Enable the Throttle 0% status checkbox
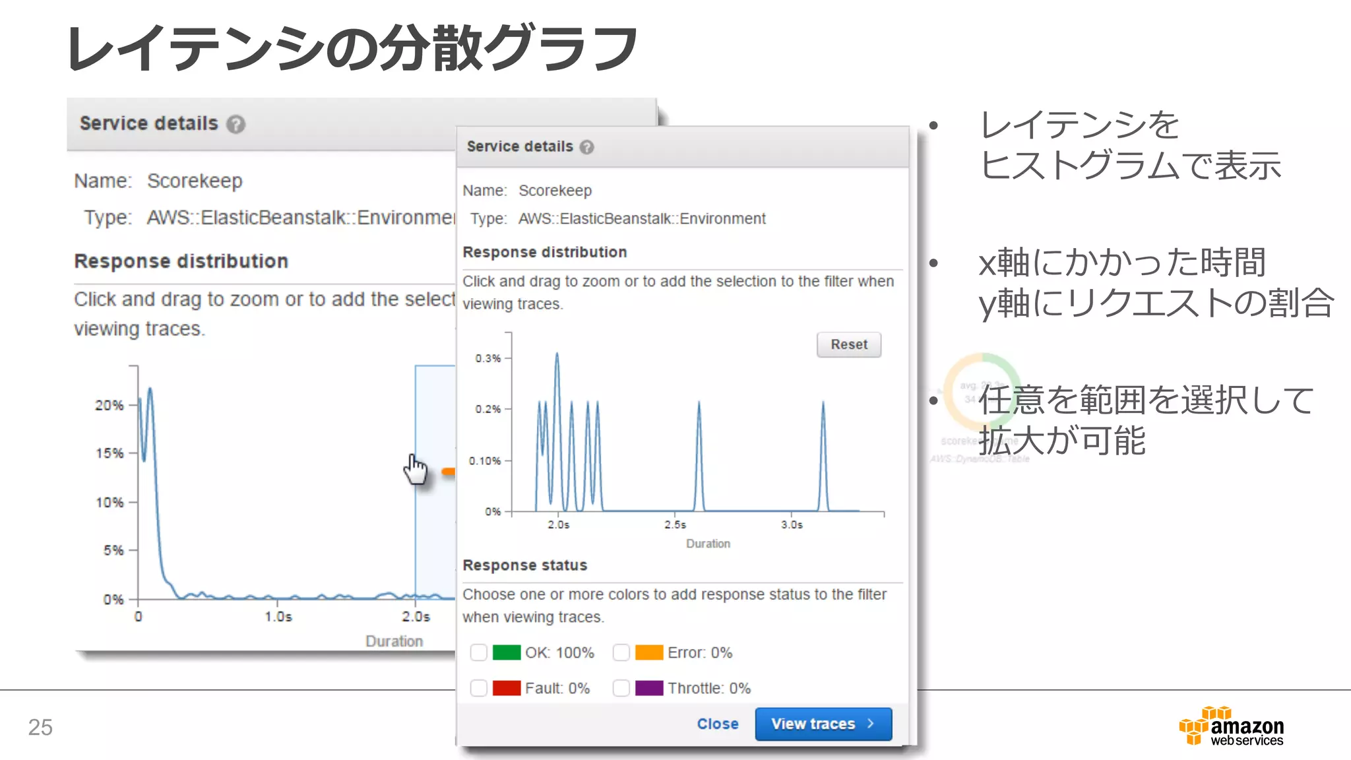Viewport: 1351px width, 760px height. [621, 688]
